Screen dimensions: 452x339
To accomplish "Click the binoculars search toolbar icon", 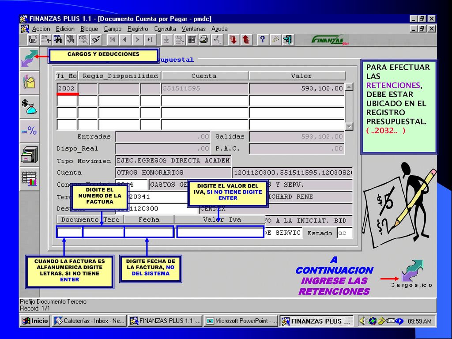I will tap(58, 39).
